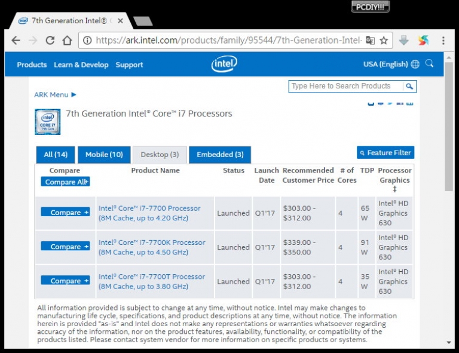Click the PCDIY!!! badge at top

(370, 7)
